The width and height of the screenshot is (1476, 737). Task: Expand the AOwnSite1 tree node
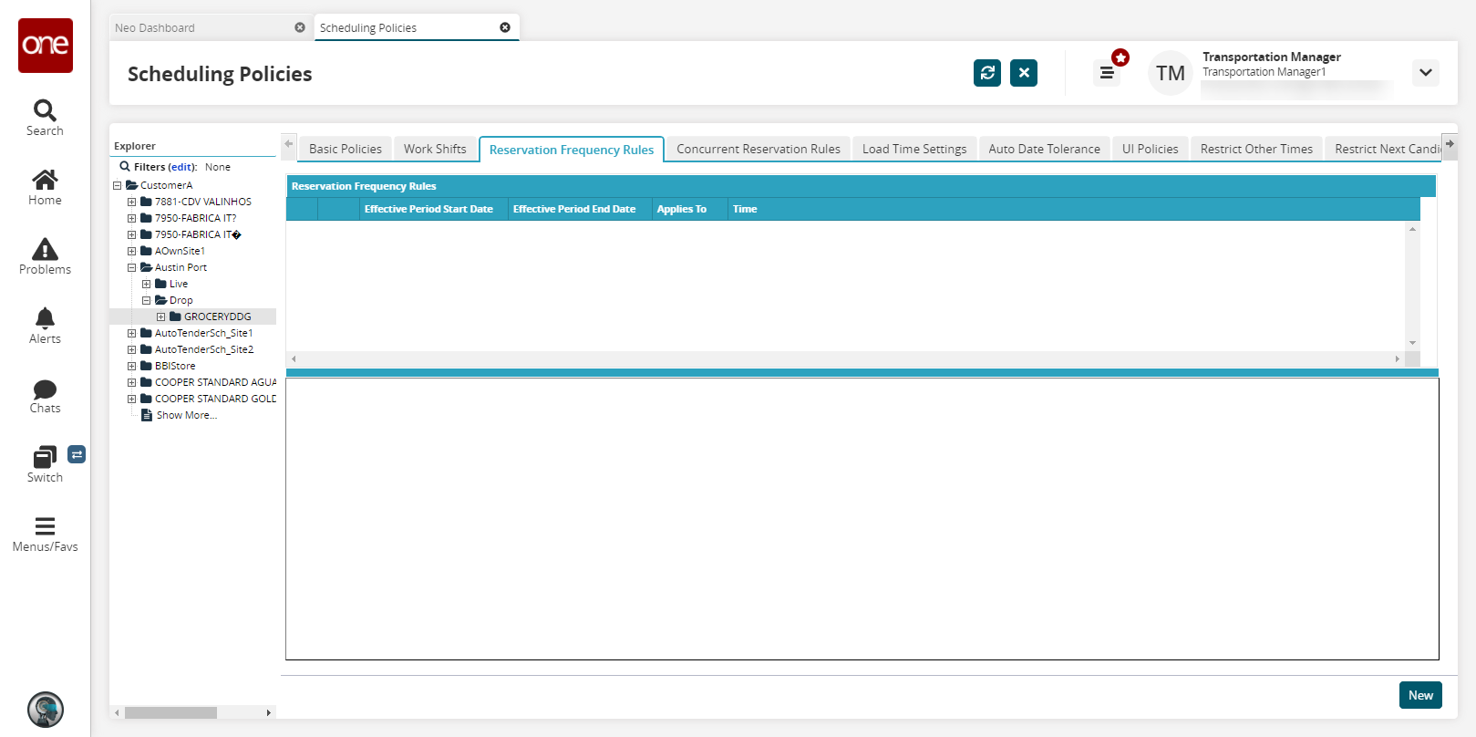[132, 251]
